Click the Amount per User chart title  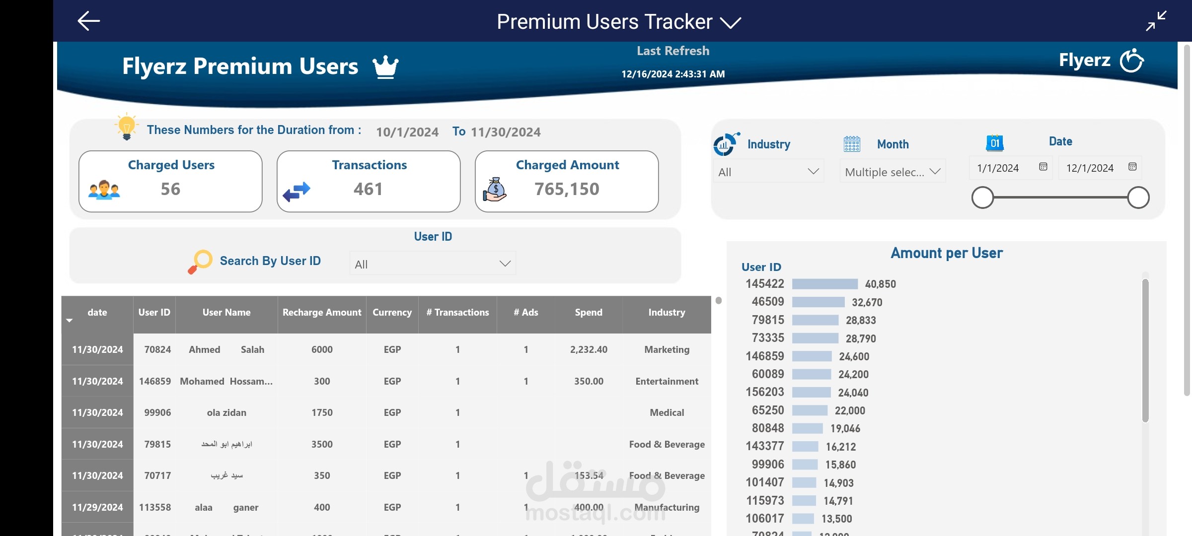tap(947, 253)
